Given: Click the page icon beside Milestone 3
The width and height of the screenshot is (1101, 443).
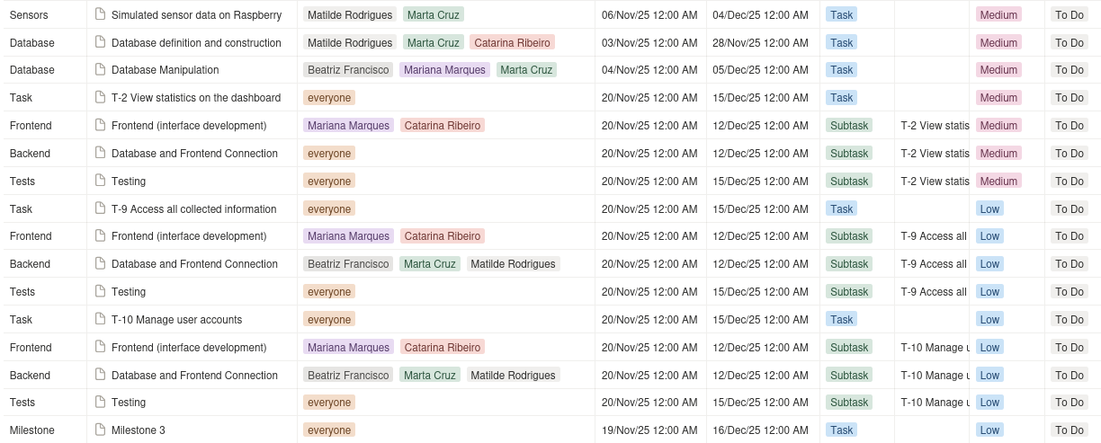Looking at the screenshot, I should [101, 430].
